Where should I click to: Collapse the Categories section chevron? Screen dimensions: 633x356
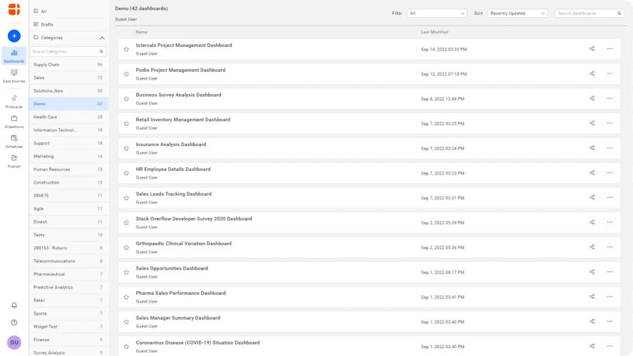102,38
